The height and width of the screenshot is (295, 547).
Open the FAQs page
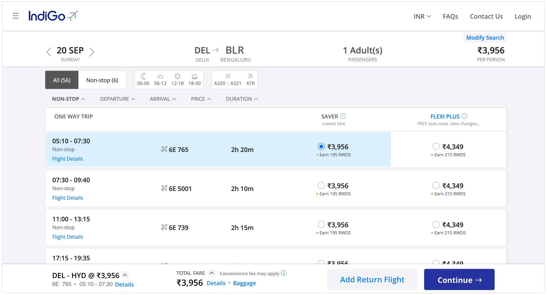450,16
